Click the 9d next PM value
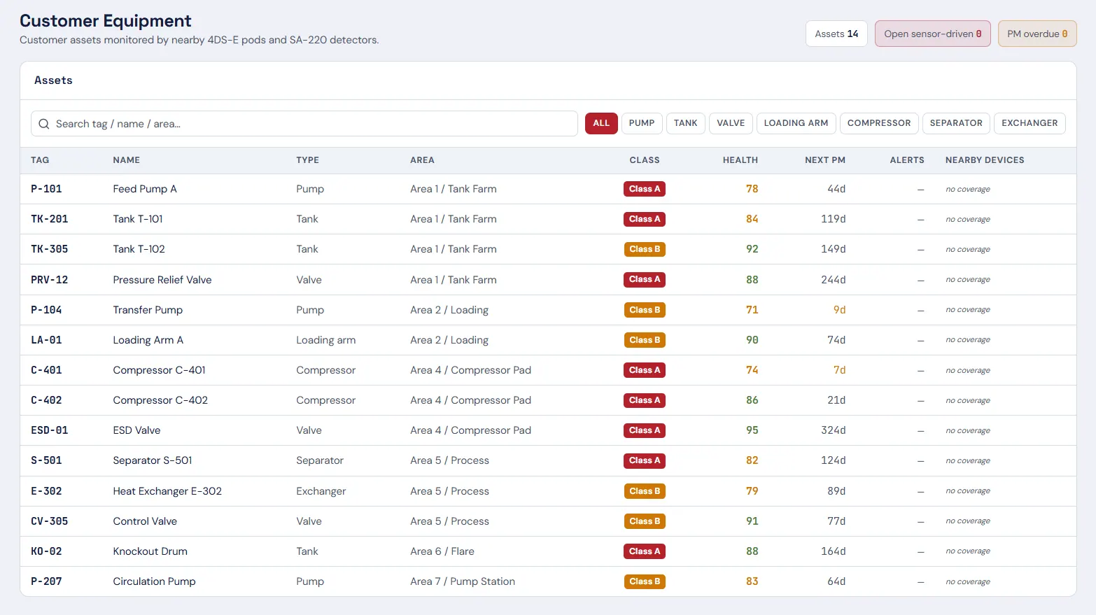1096x615 pixels. tap(839, 310)
